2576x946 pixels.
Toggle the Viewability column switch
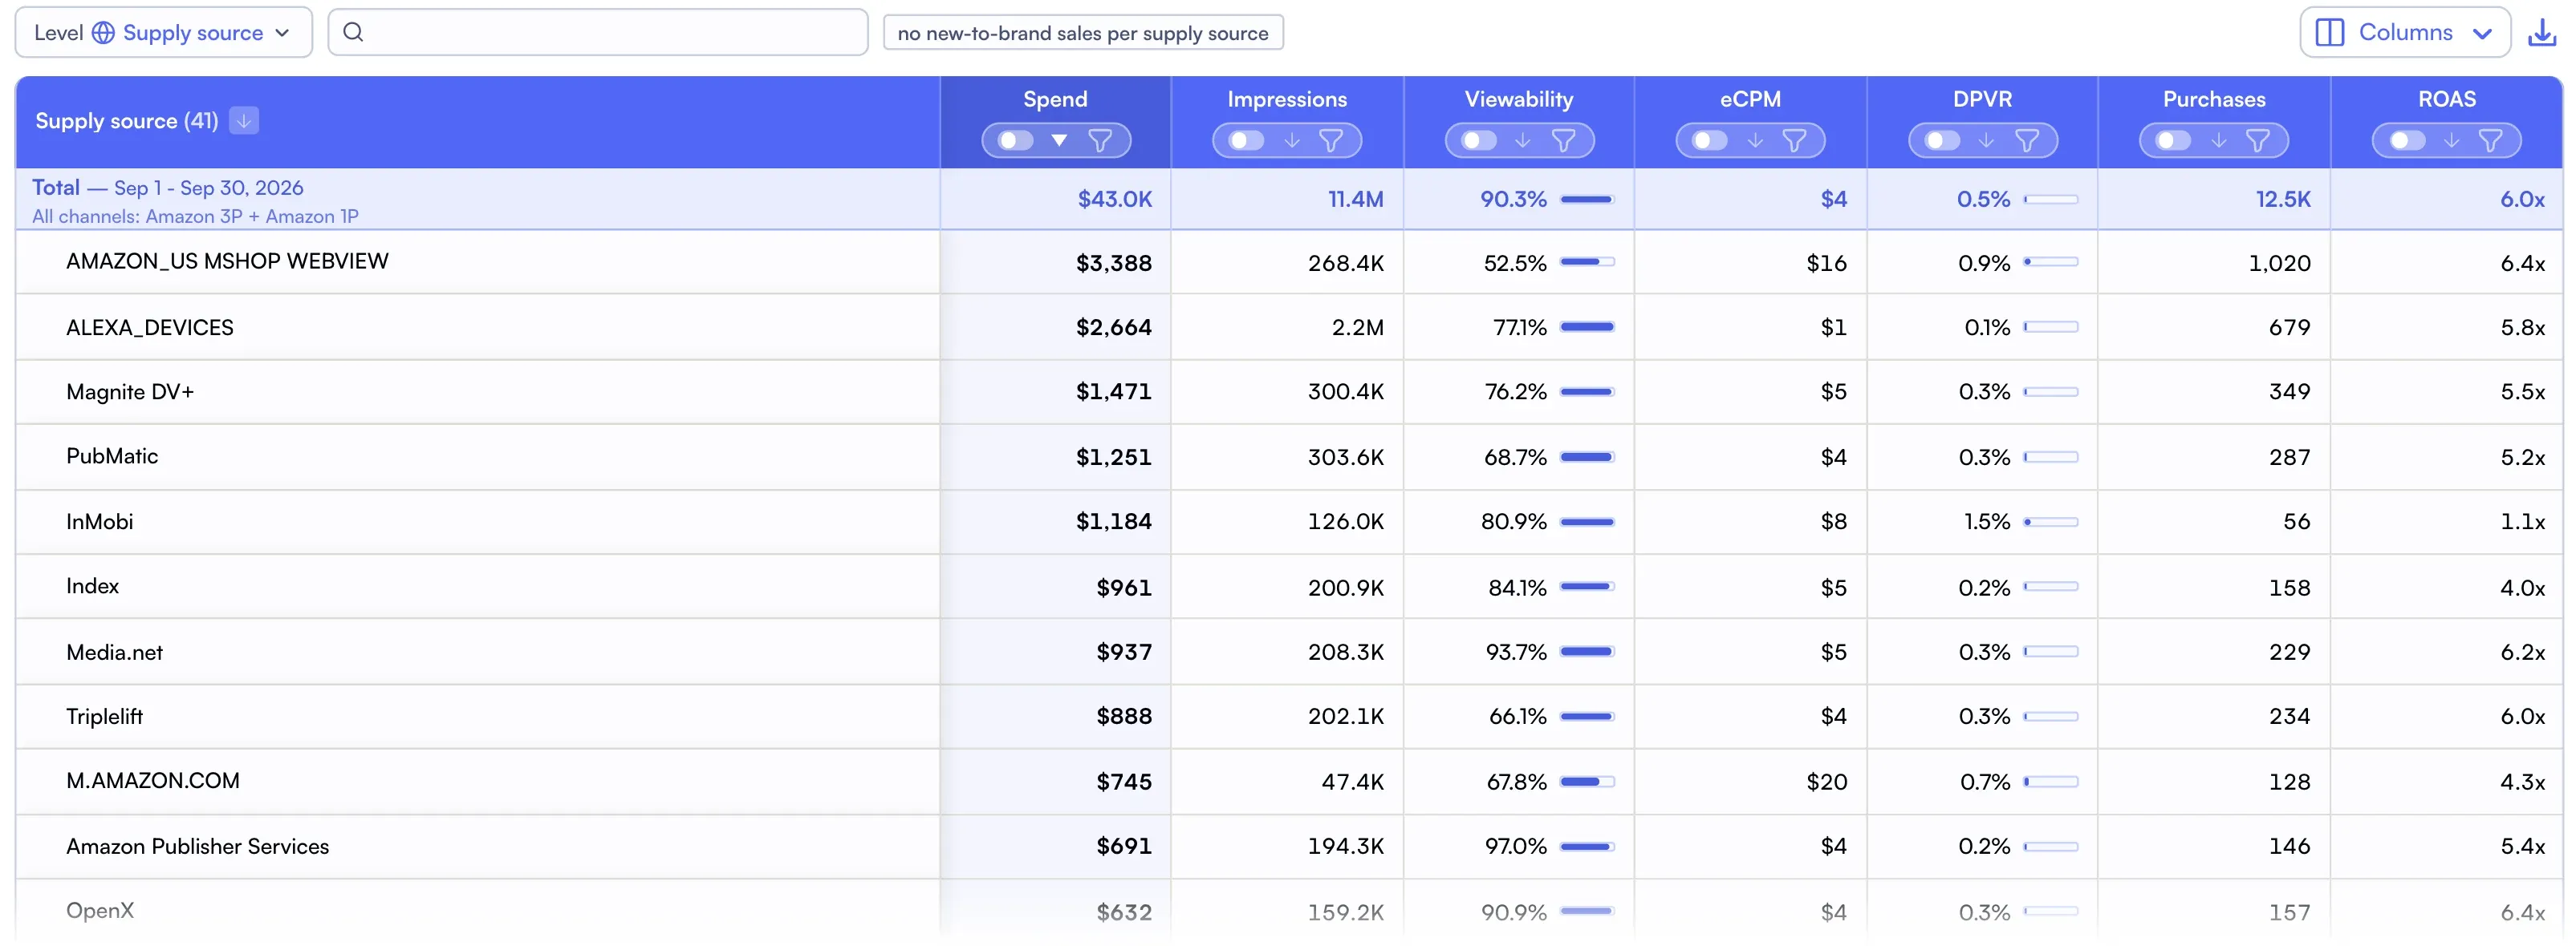click(x=1479, y=141)
